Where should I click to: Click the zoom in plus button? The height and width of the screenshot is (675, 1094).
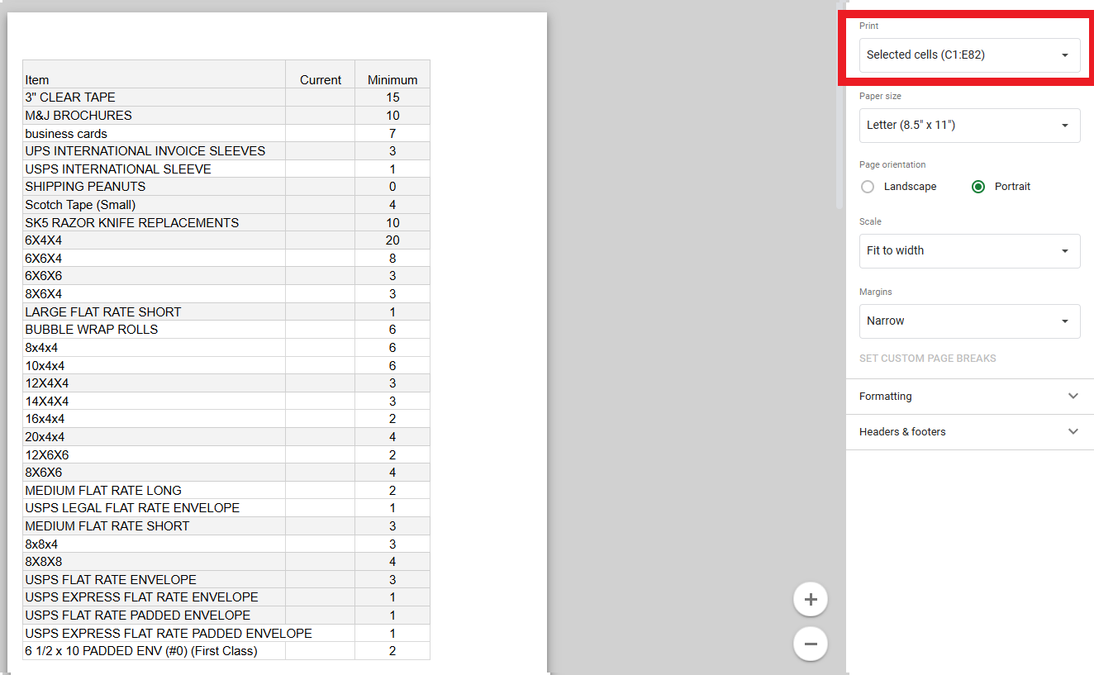point(810,600)
